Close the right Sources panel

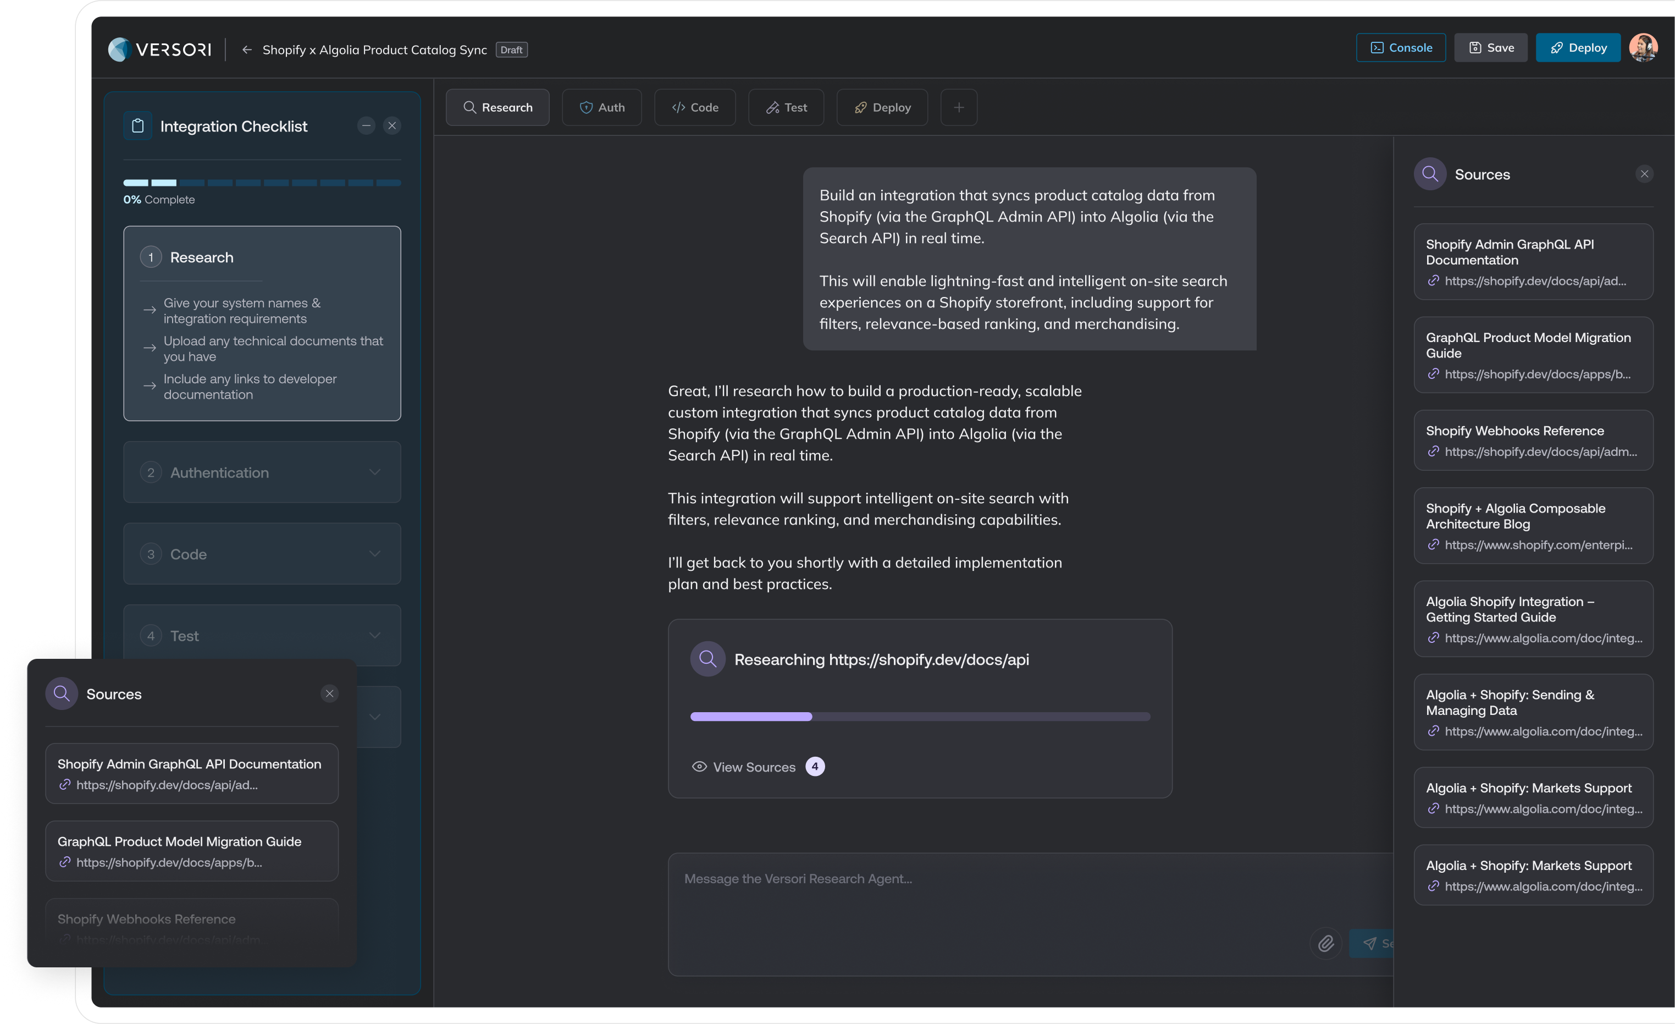pyautogui.click(x=1644, y=174)
